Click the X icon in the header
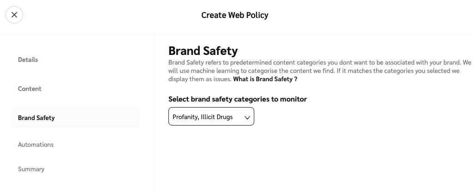Image resolution: width=473 pixels, height=192 pixels. [x=14, y=15]
